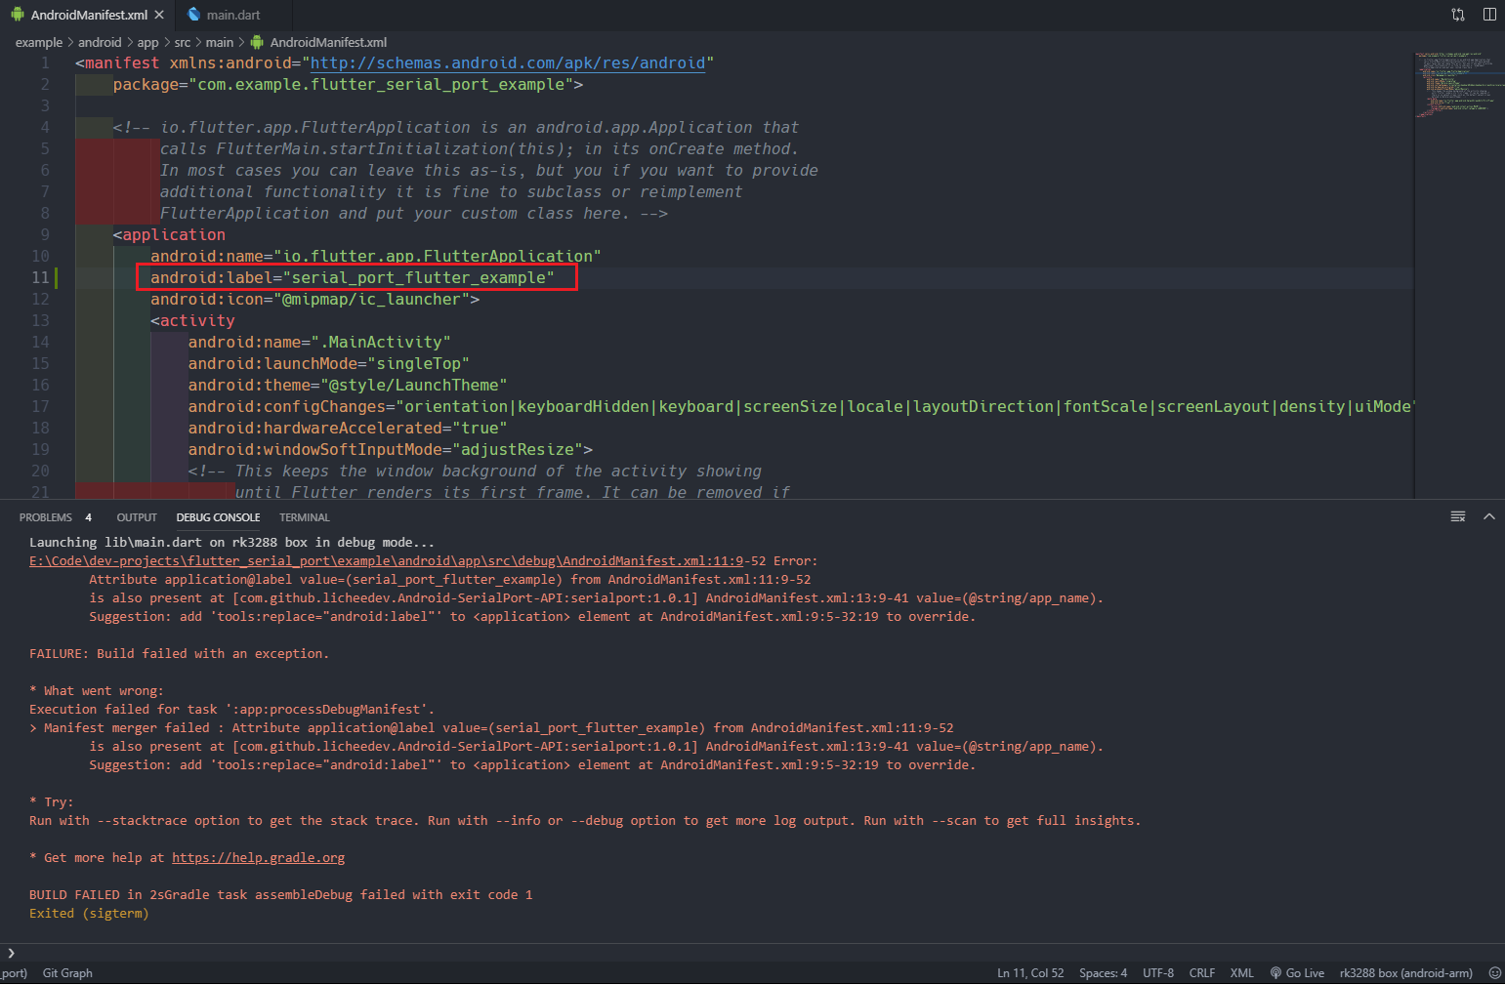Click the 'FAILURE: Build failed' console line
This screenshot has width=1505, height=985.
(x=179, y=654)
